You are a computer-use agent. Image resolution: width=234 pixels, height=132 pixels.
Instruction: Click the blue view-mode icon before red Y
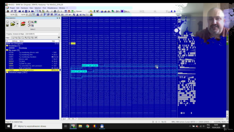65,11
